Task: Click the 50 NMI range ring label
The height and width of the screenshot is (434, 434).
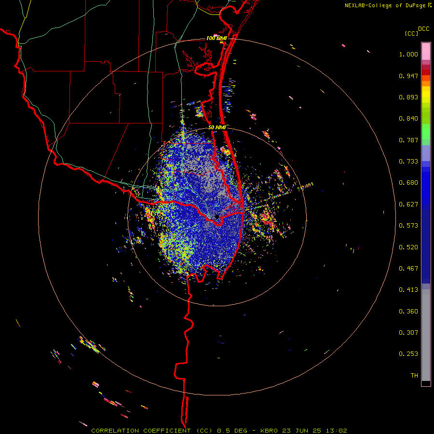Action: click(x=217, y=127)
